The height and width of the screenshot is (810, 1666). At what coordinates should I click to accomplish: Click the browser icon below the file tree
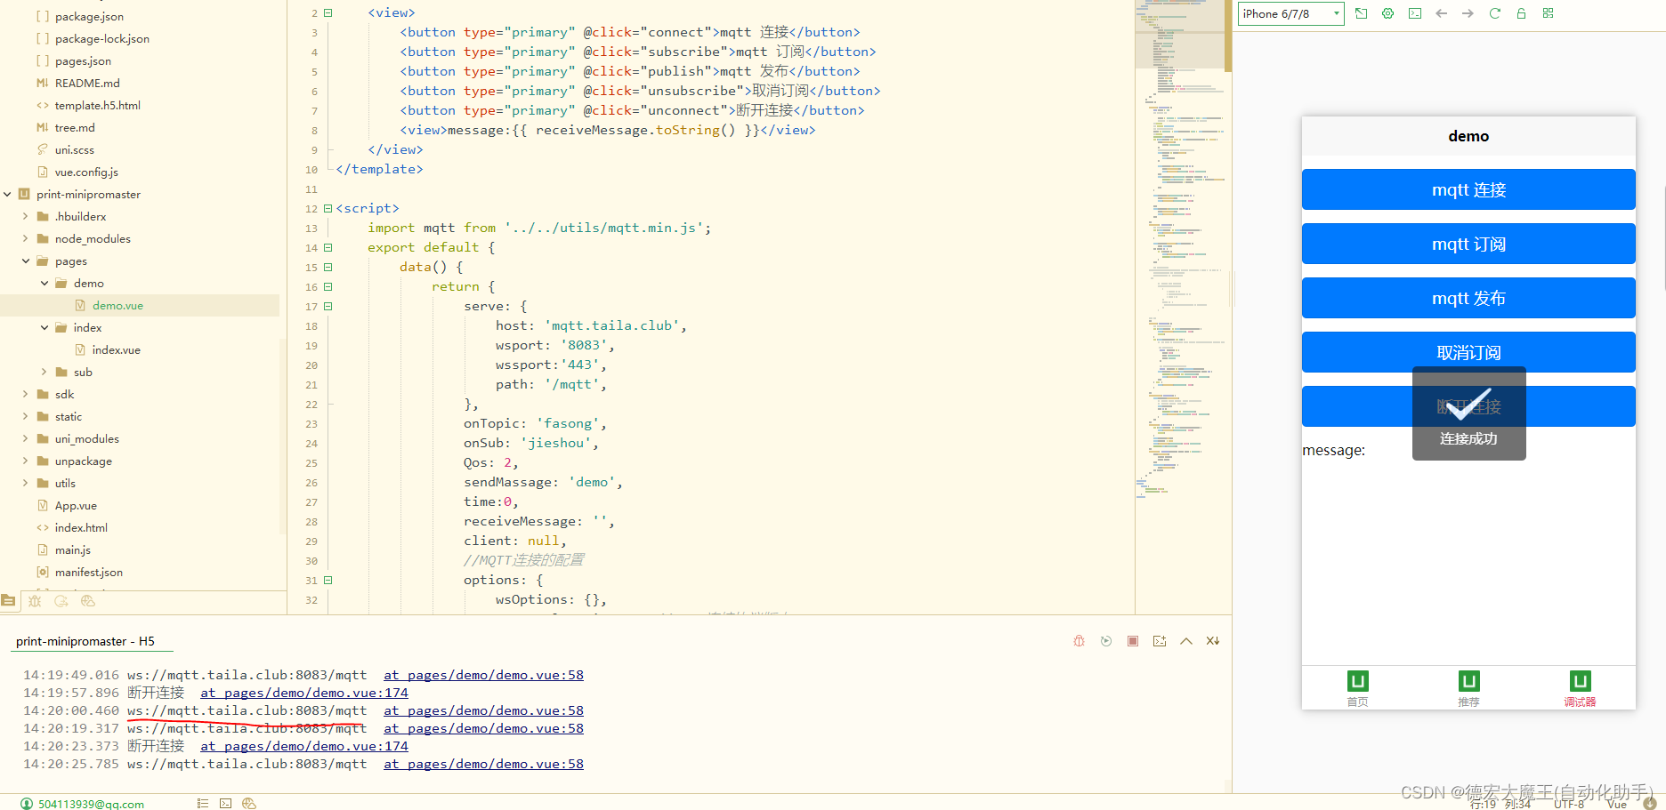88,601
